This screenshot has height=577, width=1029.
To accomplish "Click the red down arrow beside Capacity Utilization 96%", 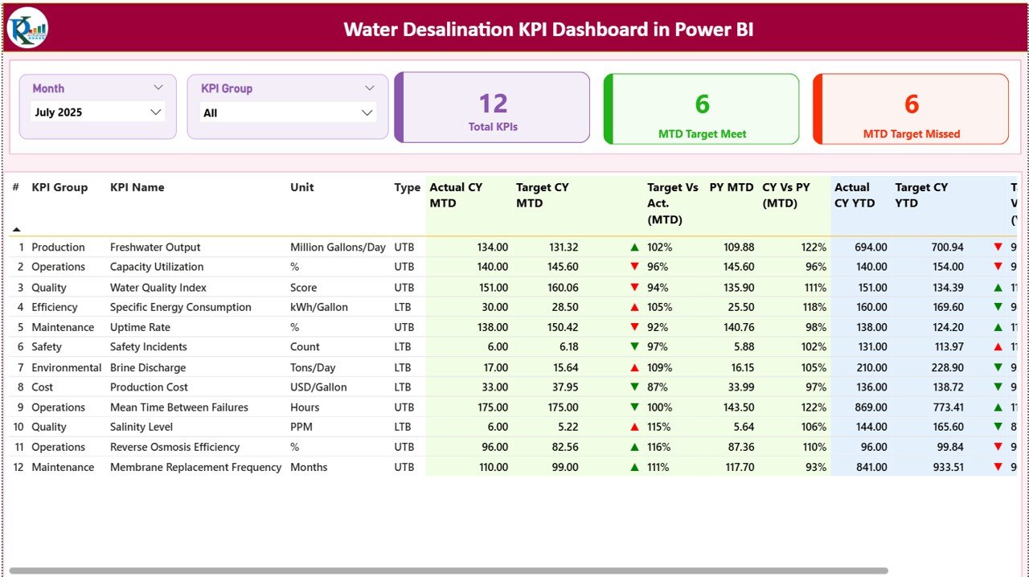I will (x=633, y=267).
